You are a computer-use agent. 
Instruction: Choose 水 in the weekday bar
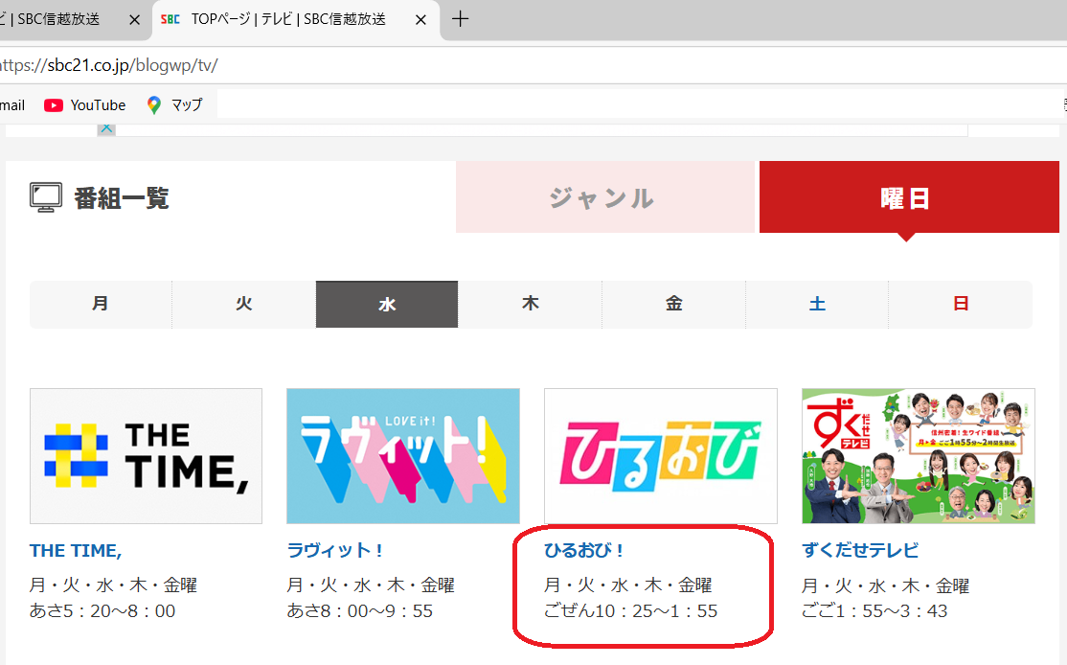click(x=387, y=305)
